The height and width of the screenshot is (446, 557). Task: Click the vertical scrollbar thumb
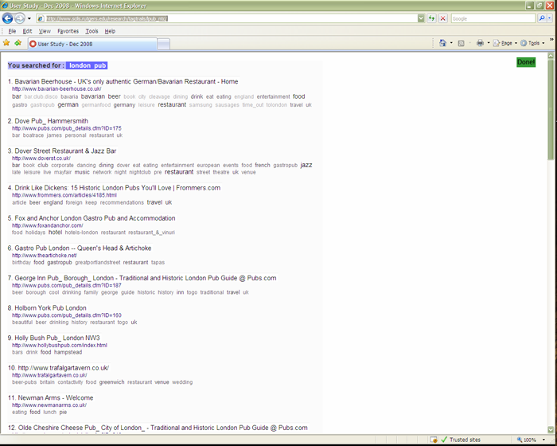[x=551, y=110]
